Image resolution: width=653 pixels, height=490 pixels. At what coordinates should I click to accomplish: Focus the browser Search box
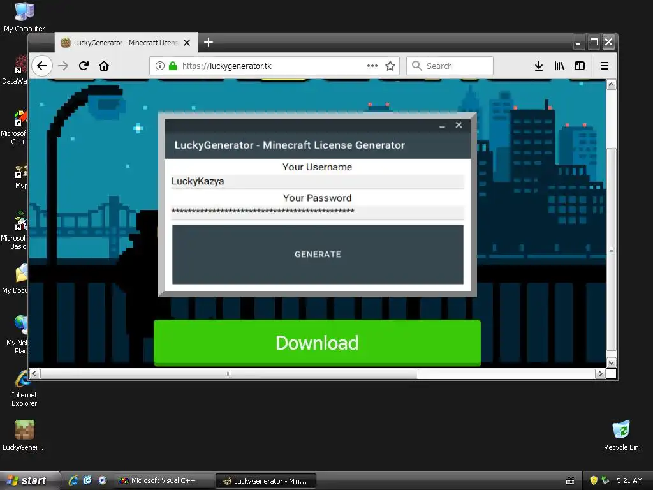[450, 66]
